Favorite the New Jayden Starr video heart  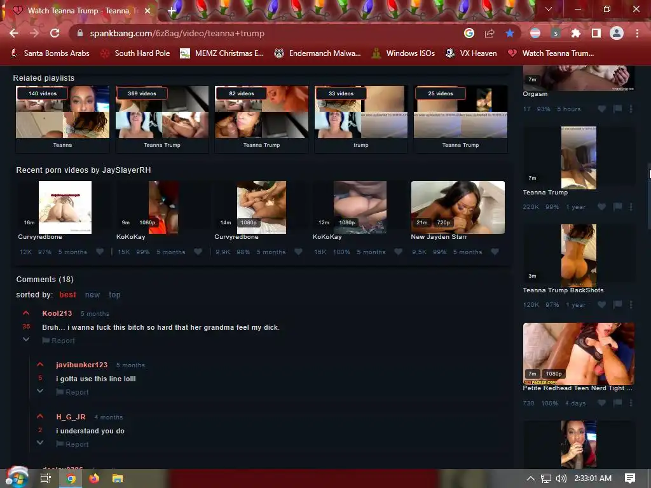coord(495,252)
